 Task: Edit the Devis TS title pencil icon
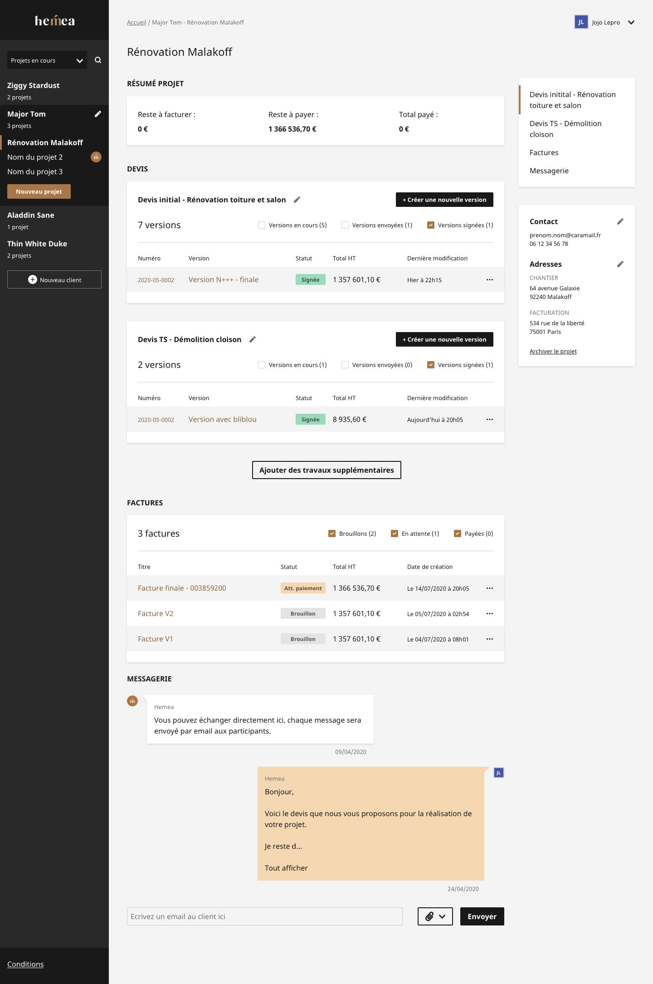pos(253,339)
